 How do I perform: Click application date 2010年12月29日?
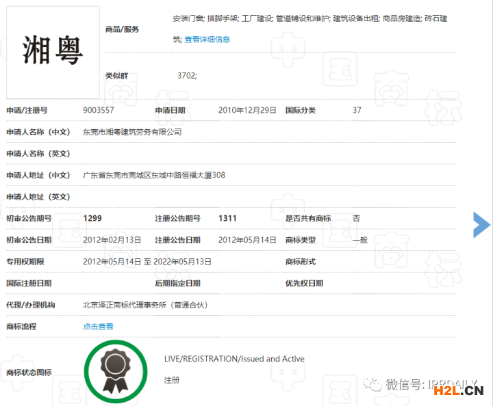246,110
